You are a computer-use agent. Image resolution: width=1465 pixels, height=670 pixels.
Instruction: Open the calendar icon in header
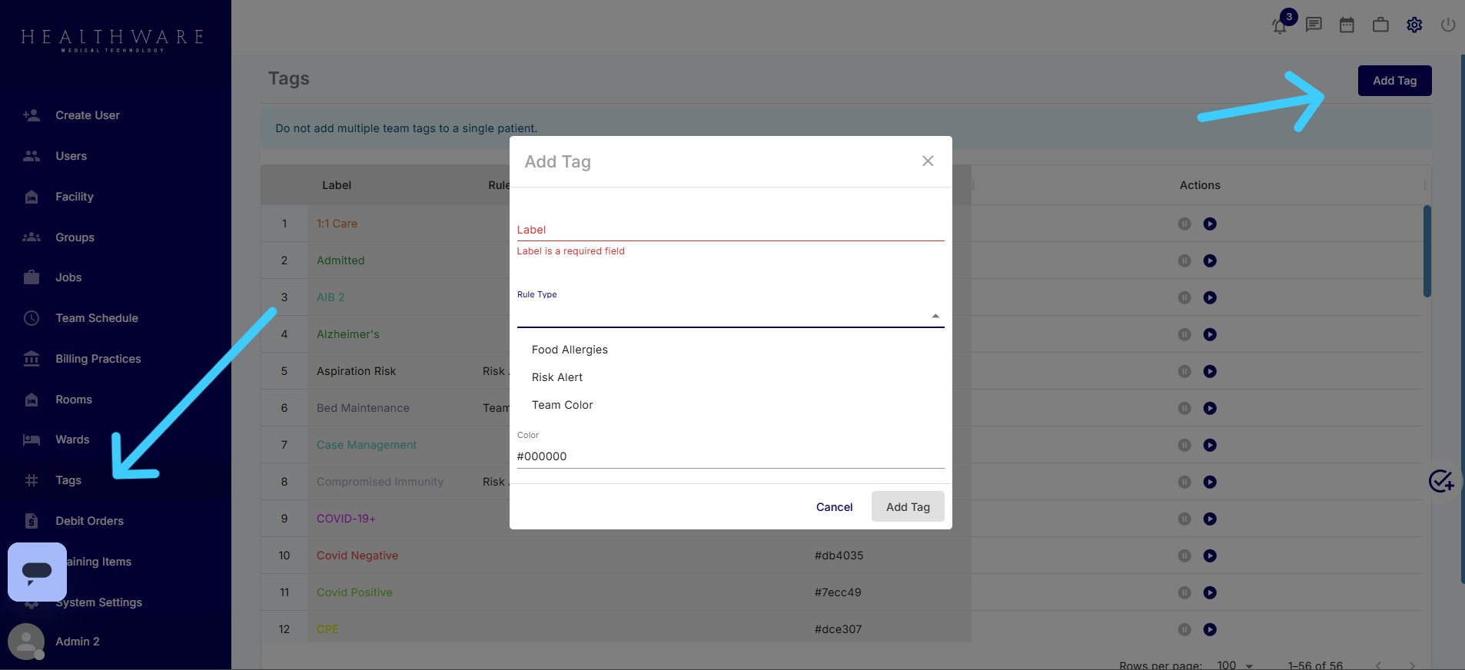pyautogui.click(x=1347, y=25)
